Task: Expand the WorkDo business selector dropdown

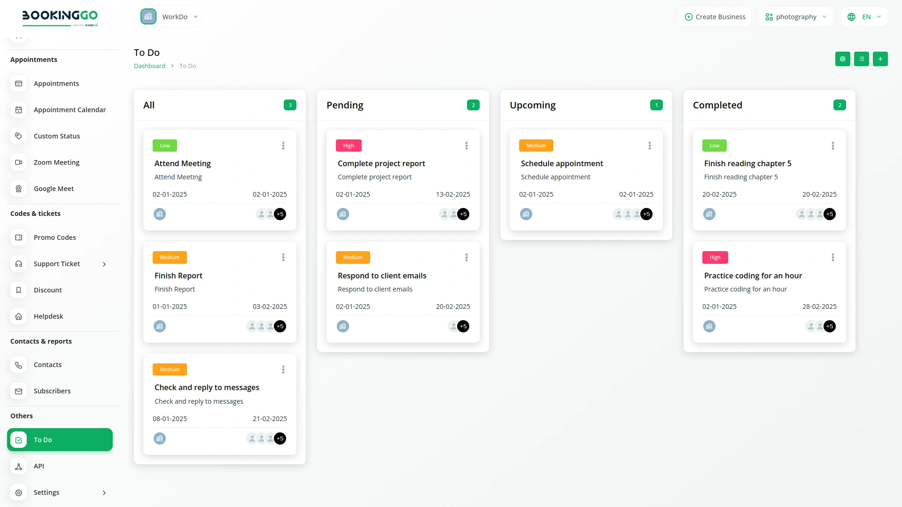Action: pos(170,16)
